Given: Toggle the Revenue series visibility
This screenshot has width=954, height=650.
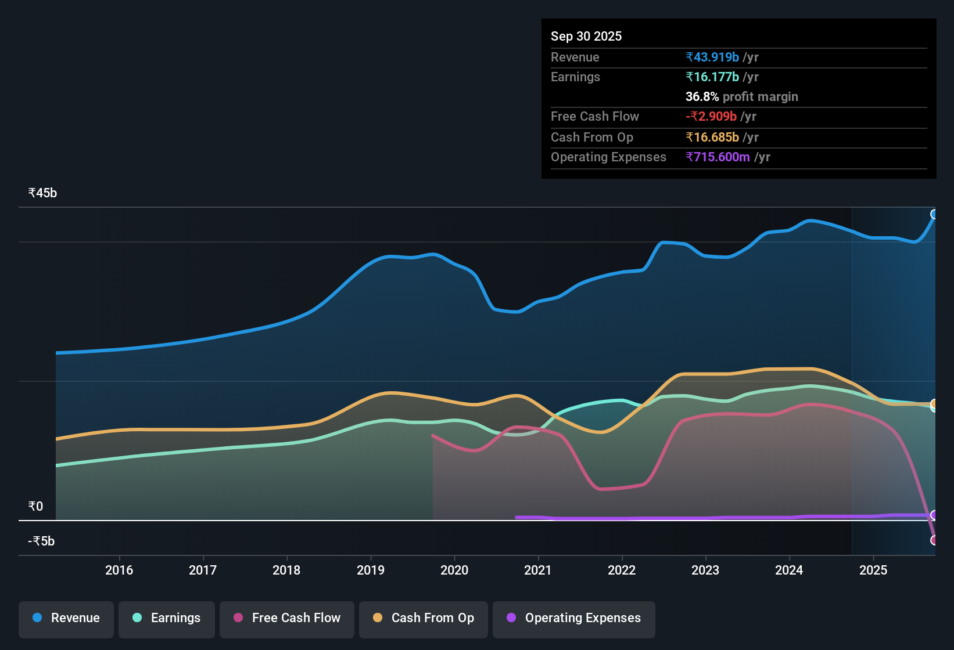Looking at the screenshot, I should [x=66, y=618].
